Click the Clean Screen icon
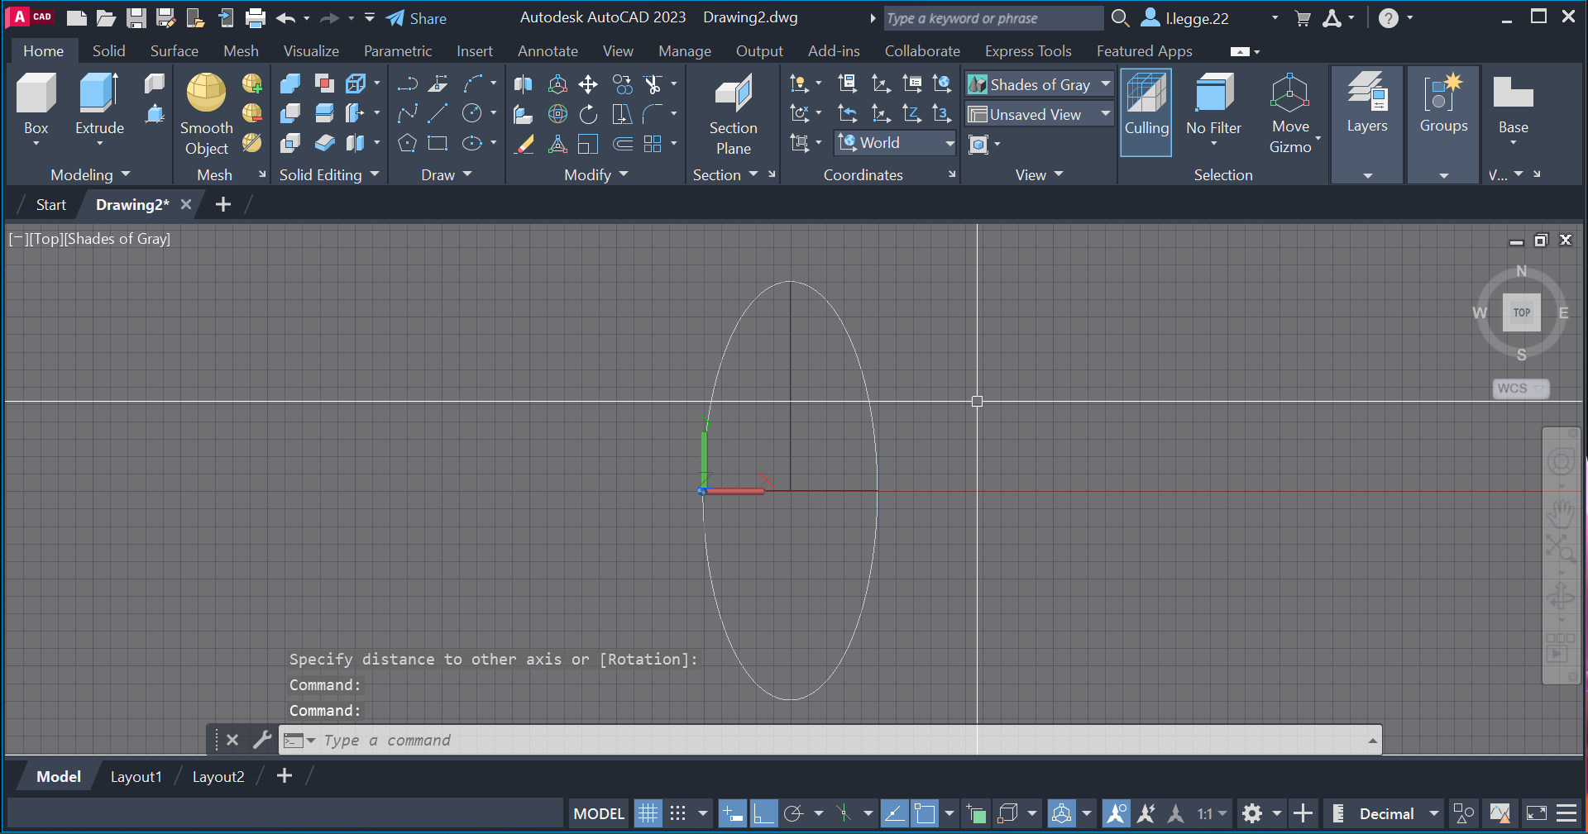1588x834 pixels. (x=1537, y=813)
